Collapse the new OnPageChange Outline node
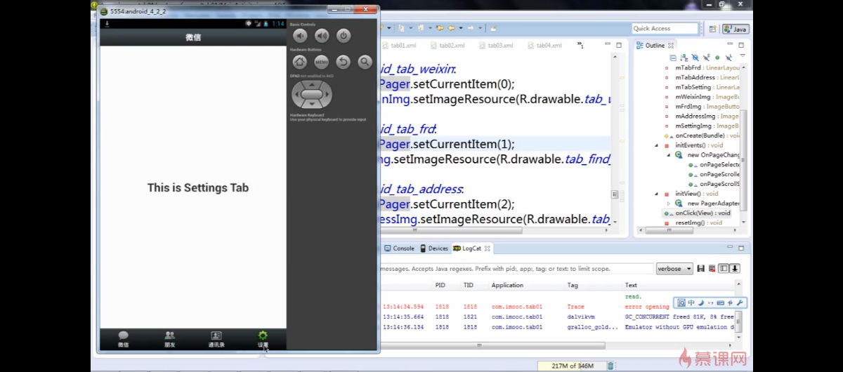The width and height of the screenshot is (843, 372). pos(669,155)
